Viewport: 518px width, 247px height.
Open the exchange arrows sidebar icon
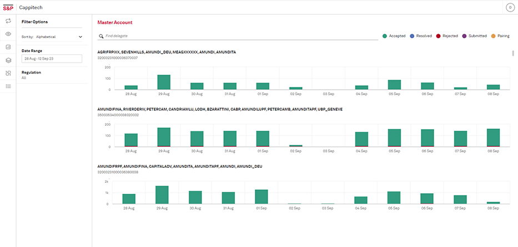8,21
